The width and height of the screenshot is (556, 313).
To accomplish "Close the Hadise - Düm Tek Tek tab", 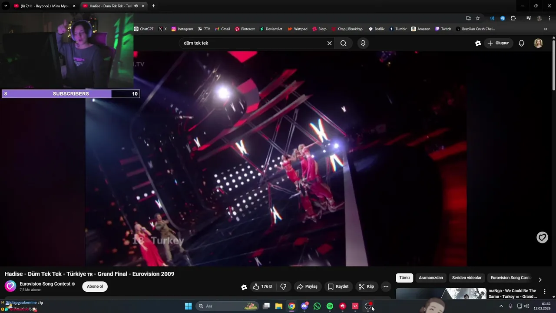I will point(143,6).
